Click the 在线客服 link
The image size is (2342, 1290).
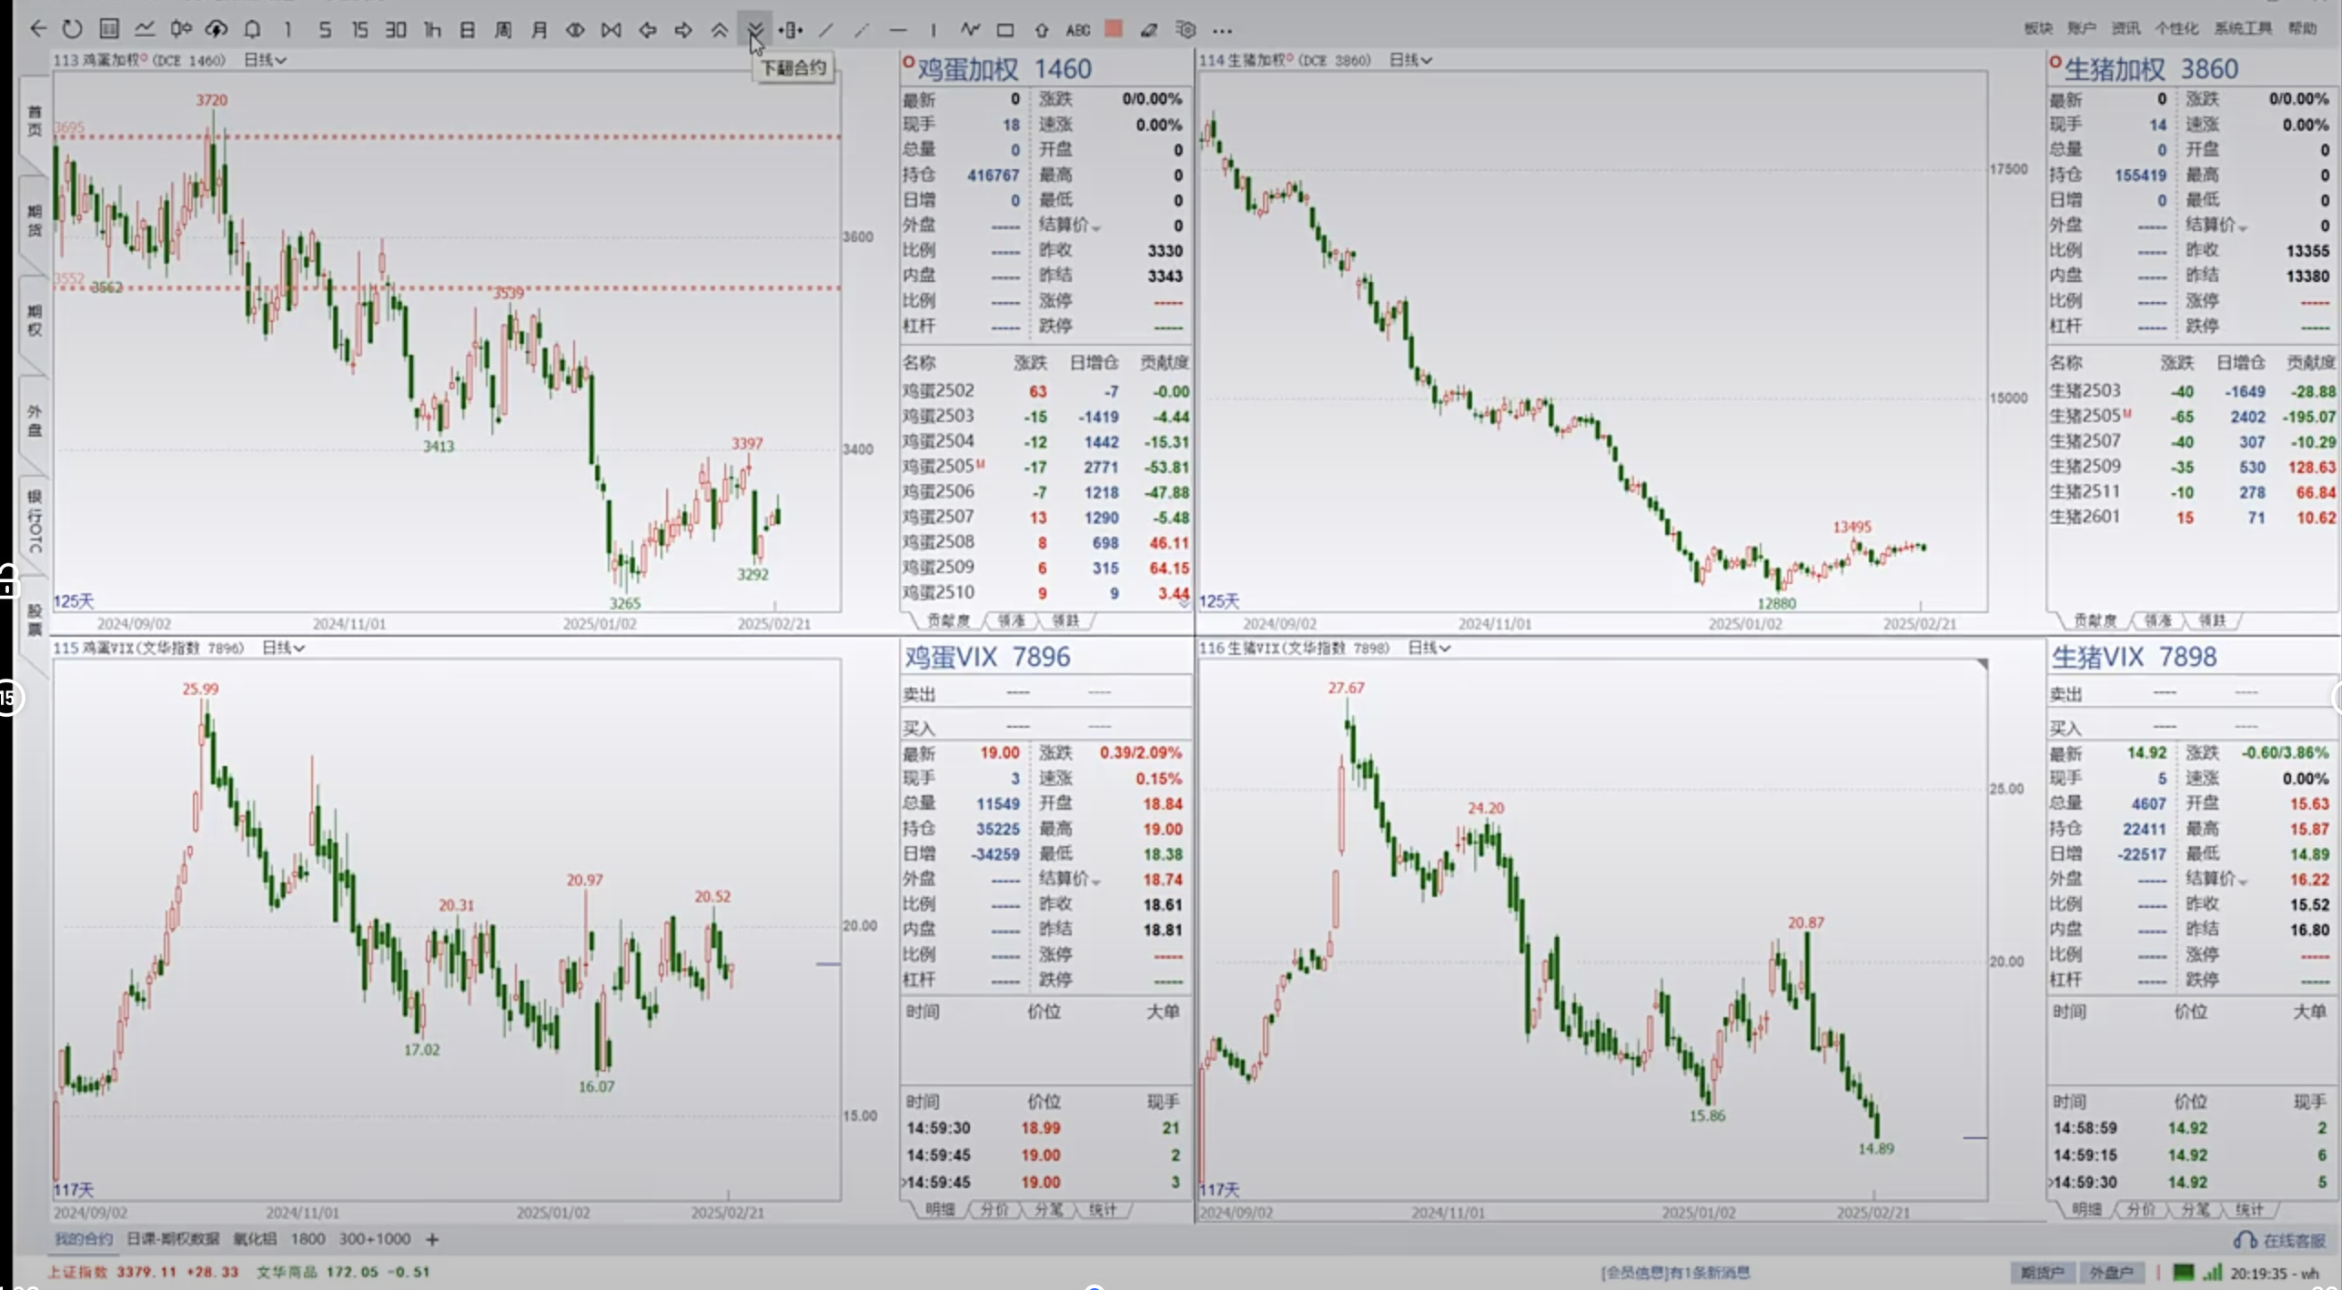click(x=2293, y=1241)
